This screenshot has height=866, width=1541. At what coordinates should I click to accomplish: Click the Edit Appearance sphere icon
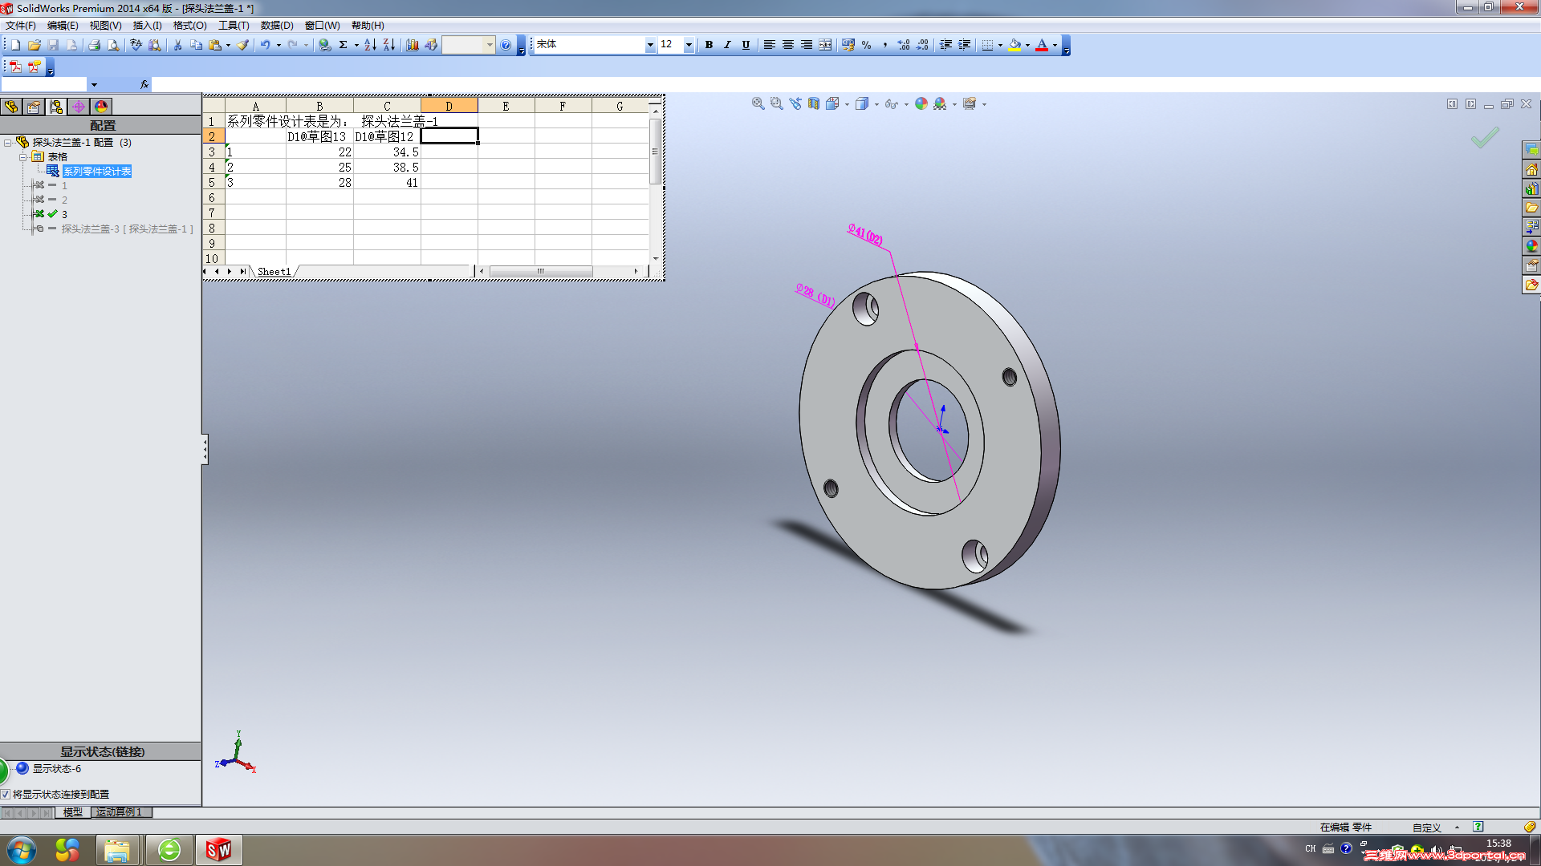click(x=921, y=104)
